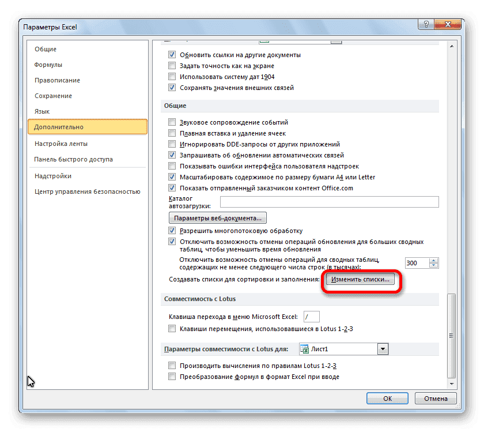Disable Обновить ссылки на другие документы
The height and width of the screenshot is (432, 484).
pos(172,55)
